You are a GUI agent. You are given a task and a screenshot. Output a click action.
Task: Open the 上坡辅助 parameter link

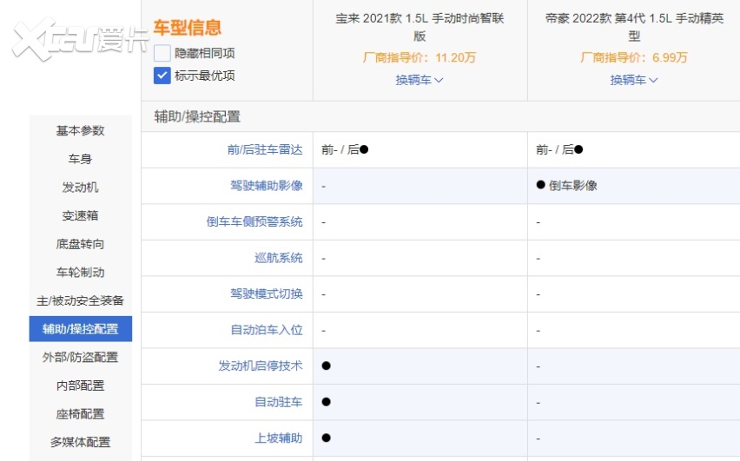(279, 438)
